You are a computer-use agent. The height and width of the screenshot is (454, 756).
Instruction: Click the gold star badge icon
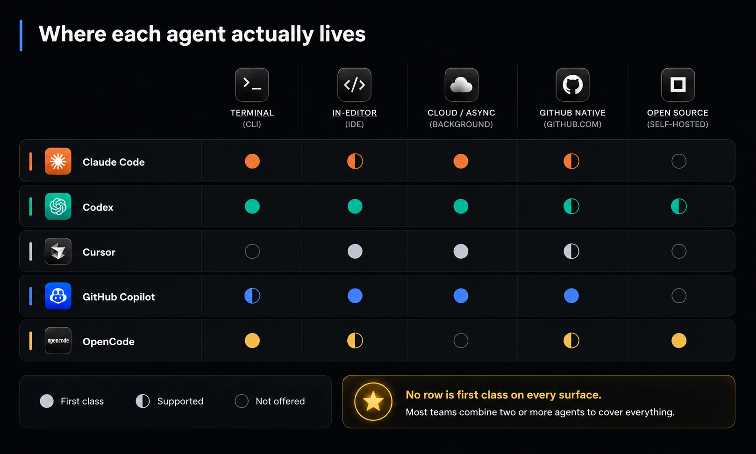(x=373, y=401)
